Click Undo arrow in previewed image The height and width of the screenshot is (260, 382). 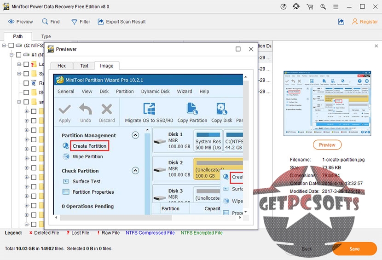86,109
